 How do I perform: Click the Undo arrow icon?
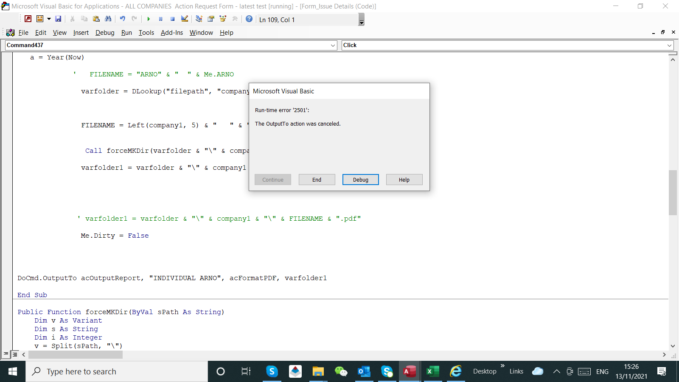[x=123, y=19]
